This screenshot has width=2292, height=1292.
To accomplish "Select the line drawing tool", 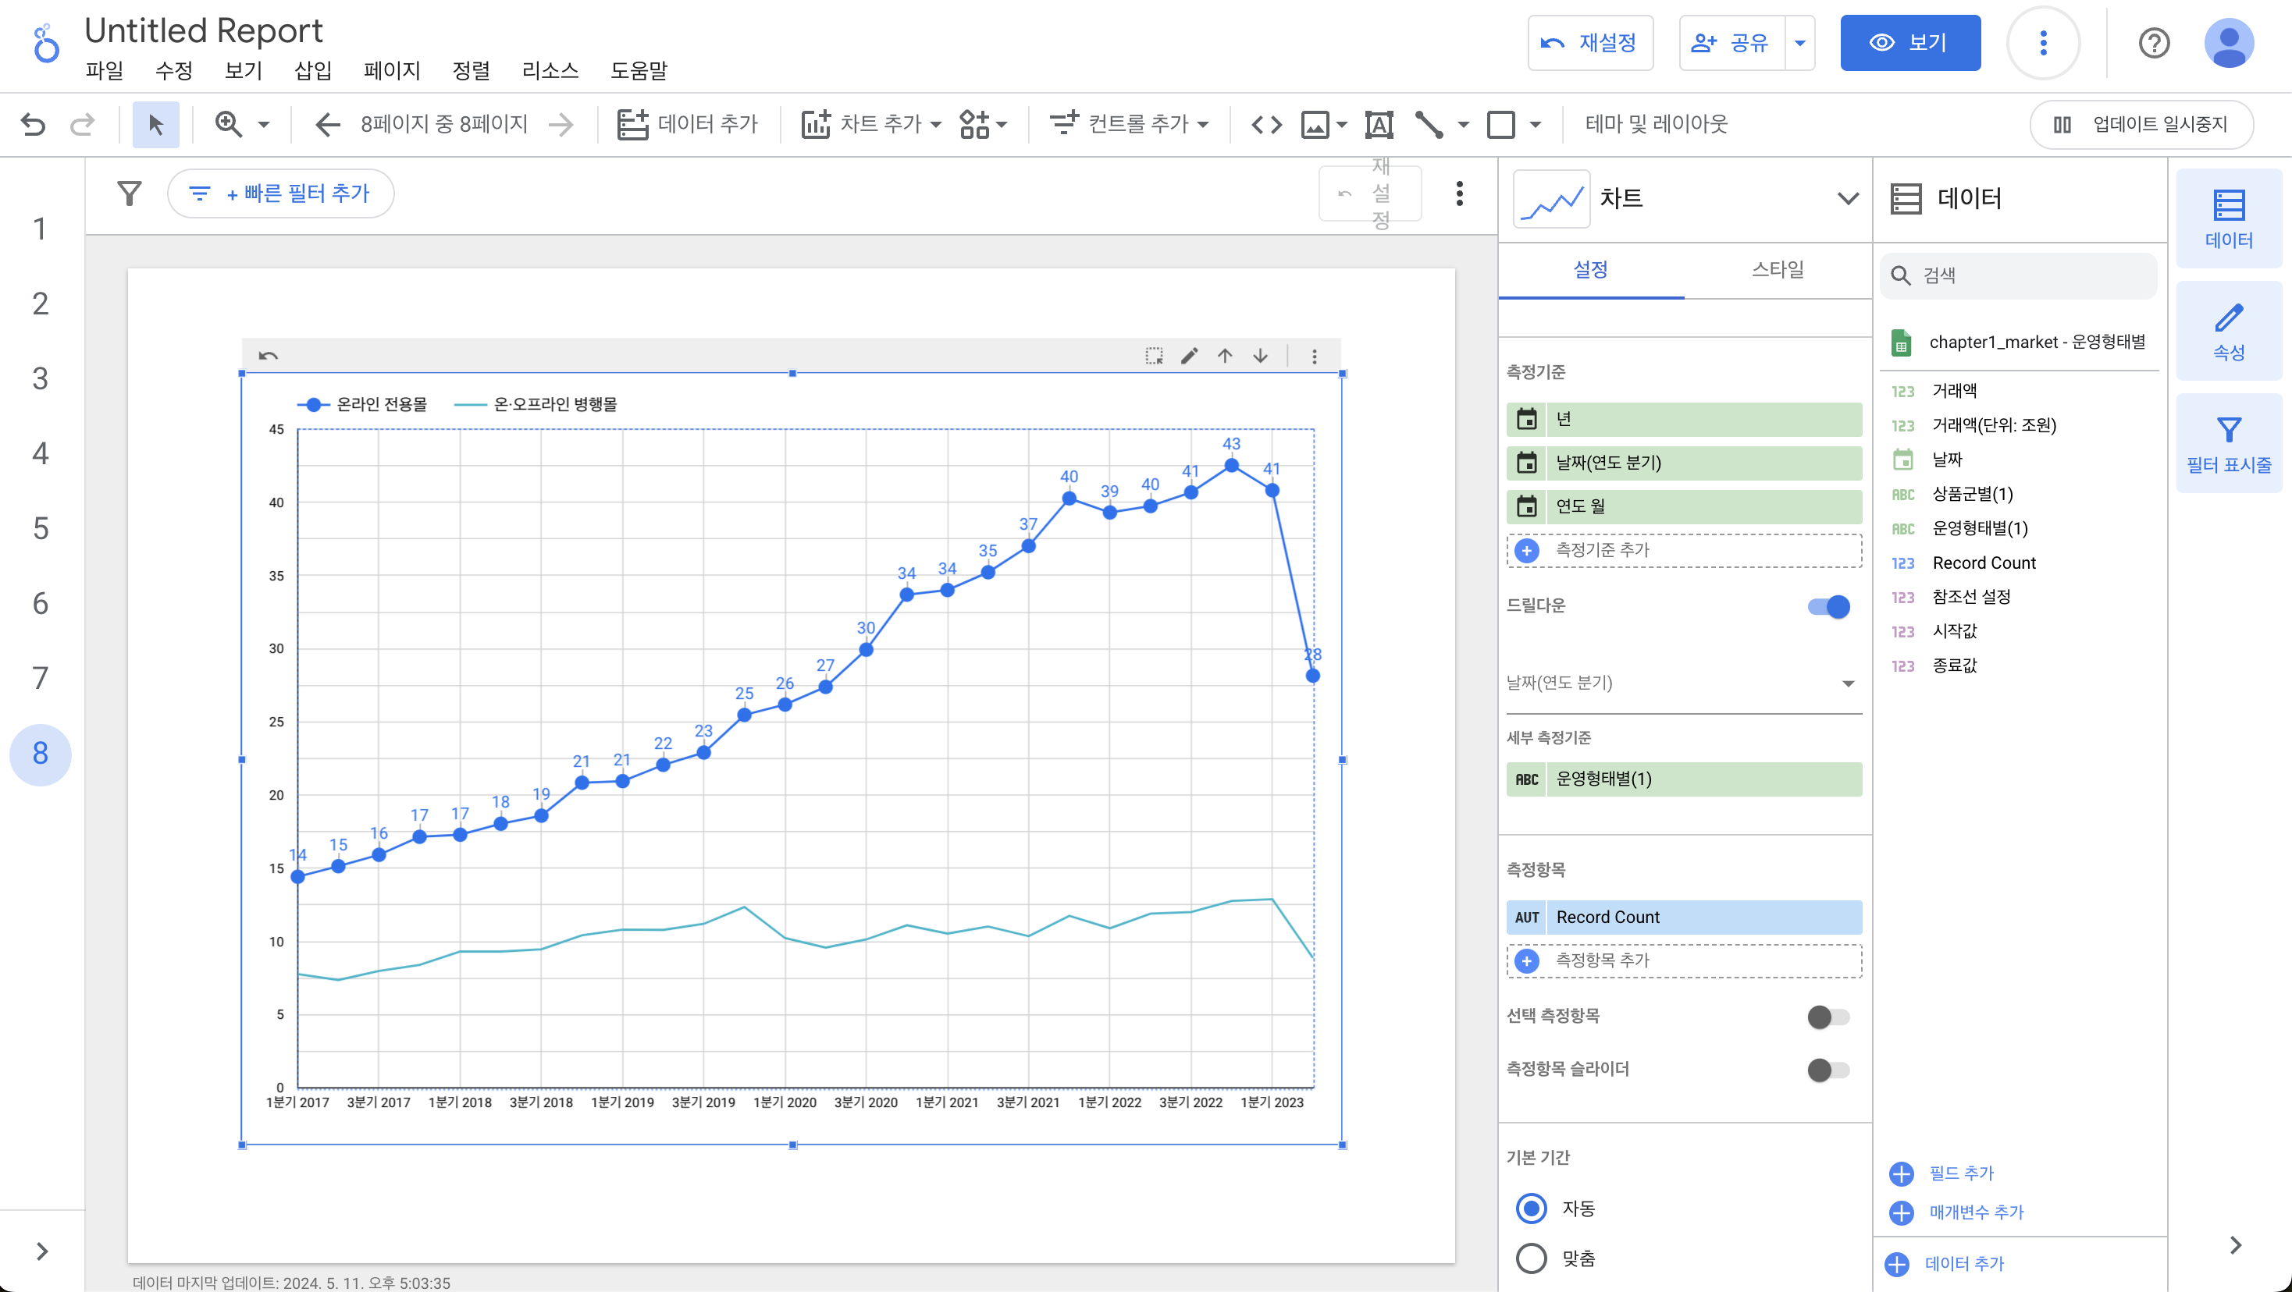I will point(1429,125).
